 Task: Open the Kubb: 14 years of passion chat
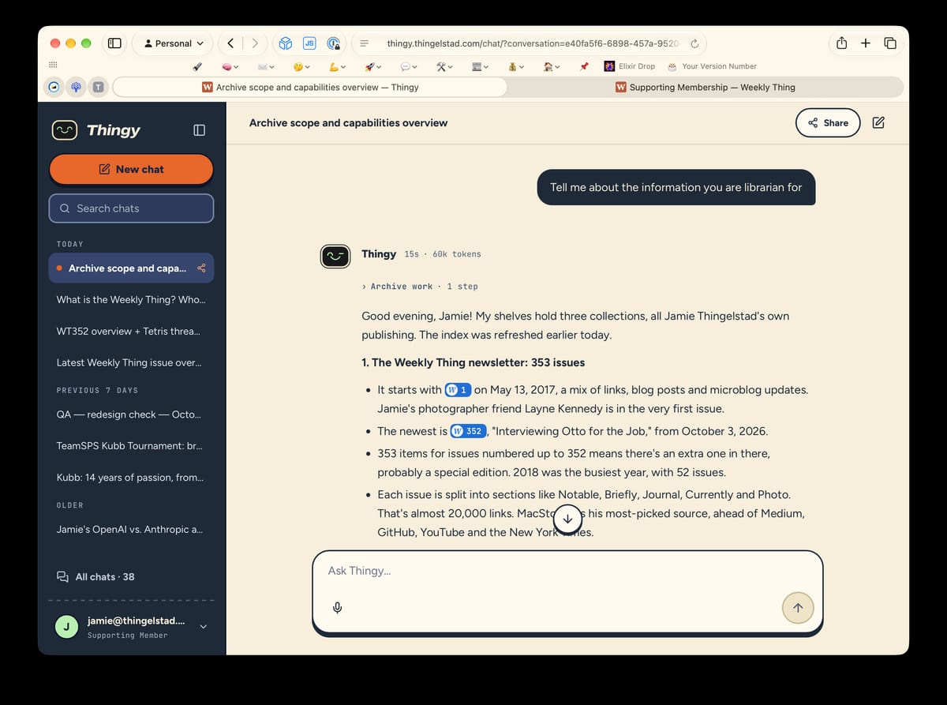(131, 478)
